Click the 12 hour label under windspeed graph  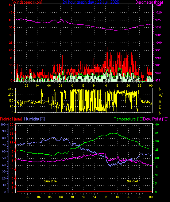pos(83,86)
